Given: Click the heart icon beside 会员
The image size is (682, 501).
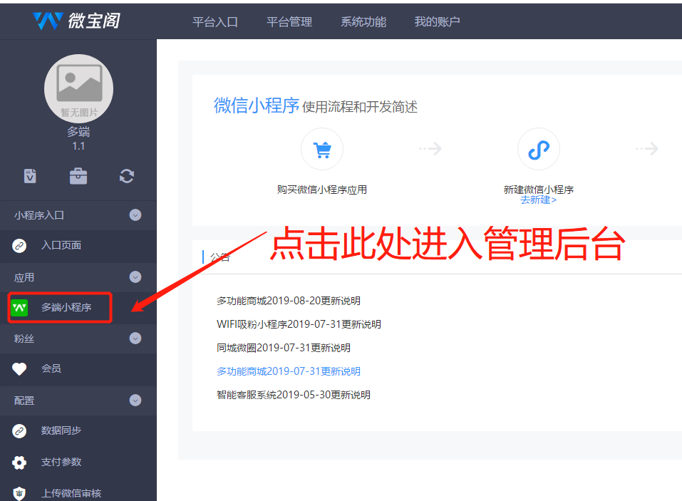Looking at the screenshot, I should [x=19, y=369].
